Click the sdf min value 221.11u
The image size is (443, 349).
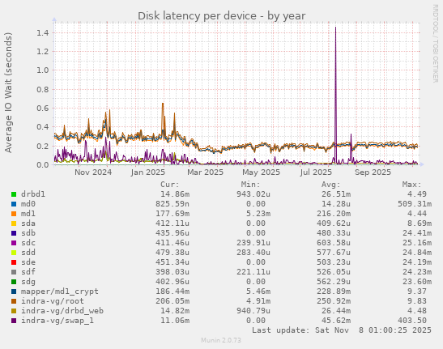point(253,272)
